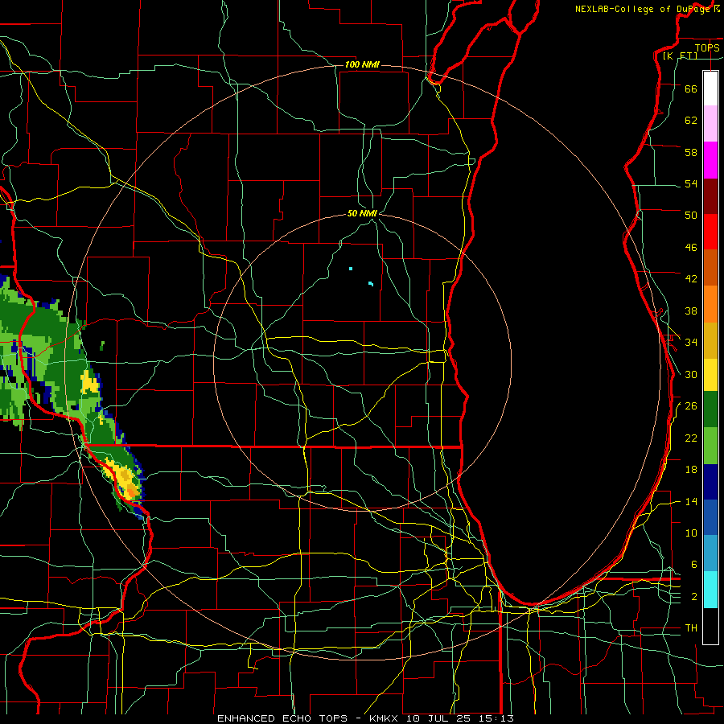Click the bright yellow legend swatch
This screenshot has height=724, width=724.
[710, 375]
